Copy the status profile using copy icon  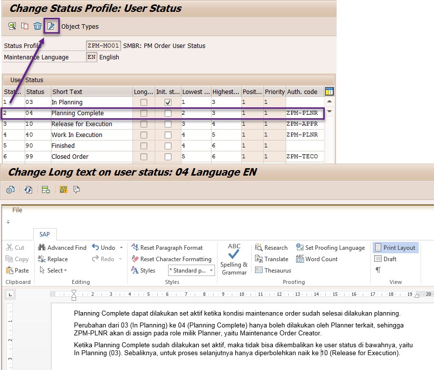(x=24, y=26)
